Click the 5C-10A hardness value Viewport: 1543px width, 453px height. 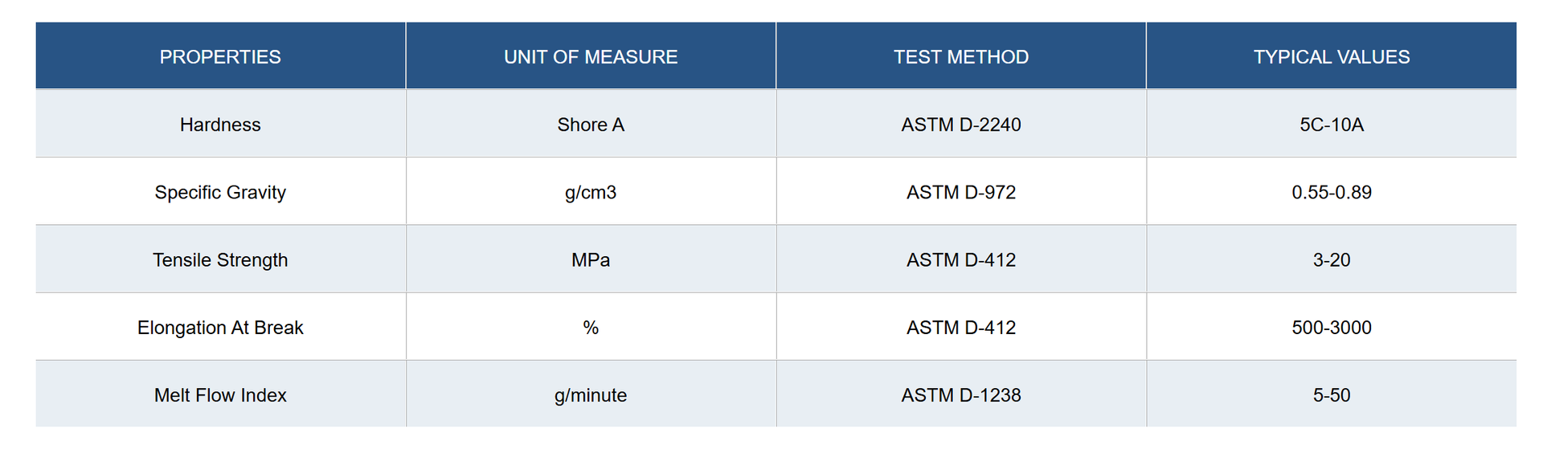point(1332,124)
